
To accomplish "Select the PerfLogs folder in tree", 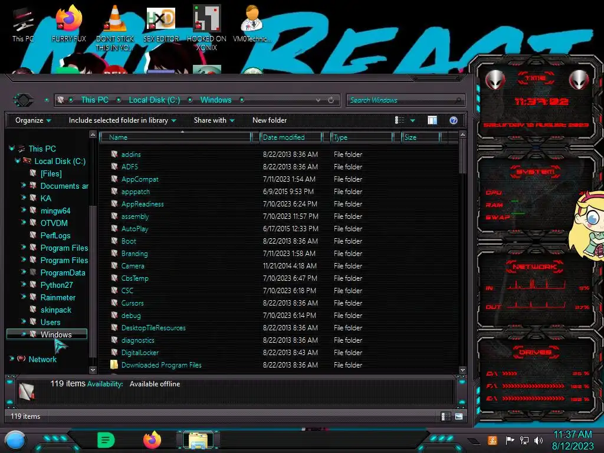I will click(x=55, y=236).
